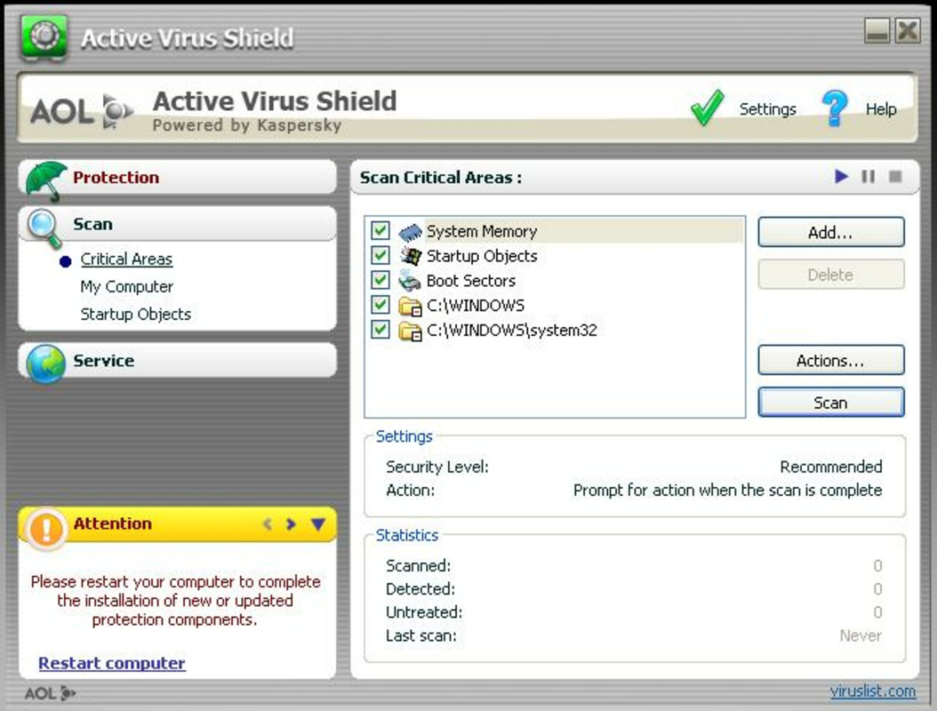
Task: Close the Active Virus Shield window
Action: pyautogui.click(x=908, y=30)
